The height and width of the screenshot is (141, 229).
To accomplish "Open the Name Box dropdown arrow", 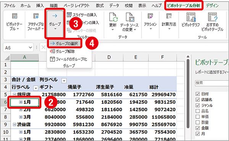I will click(x=30, y=48).
